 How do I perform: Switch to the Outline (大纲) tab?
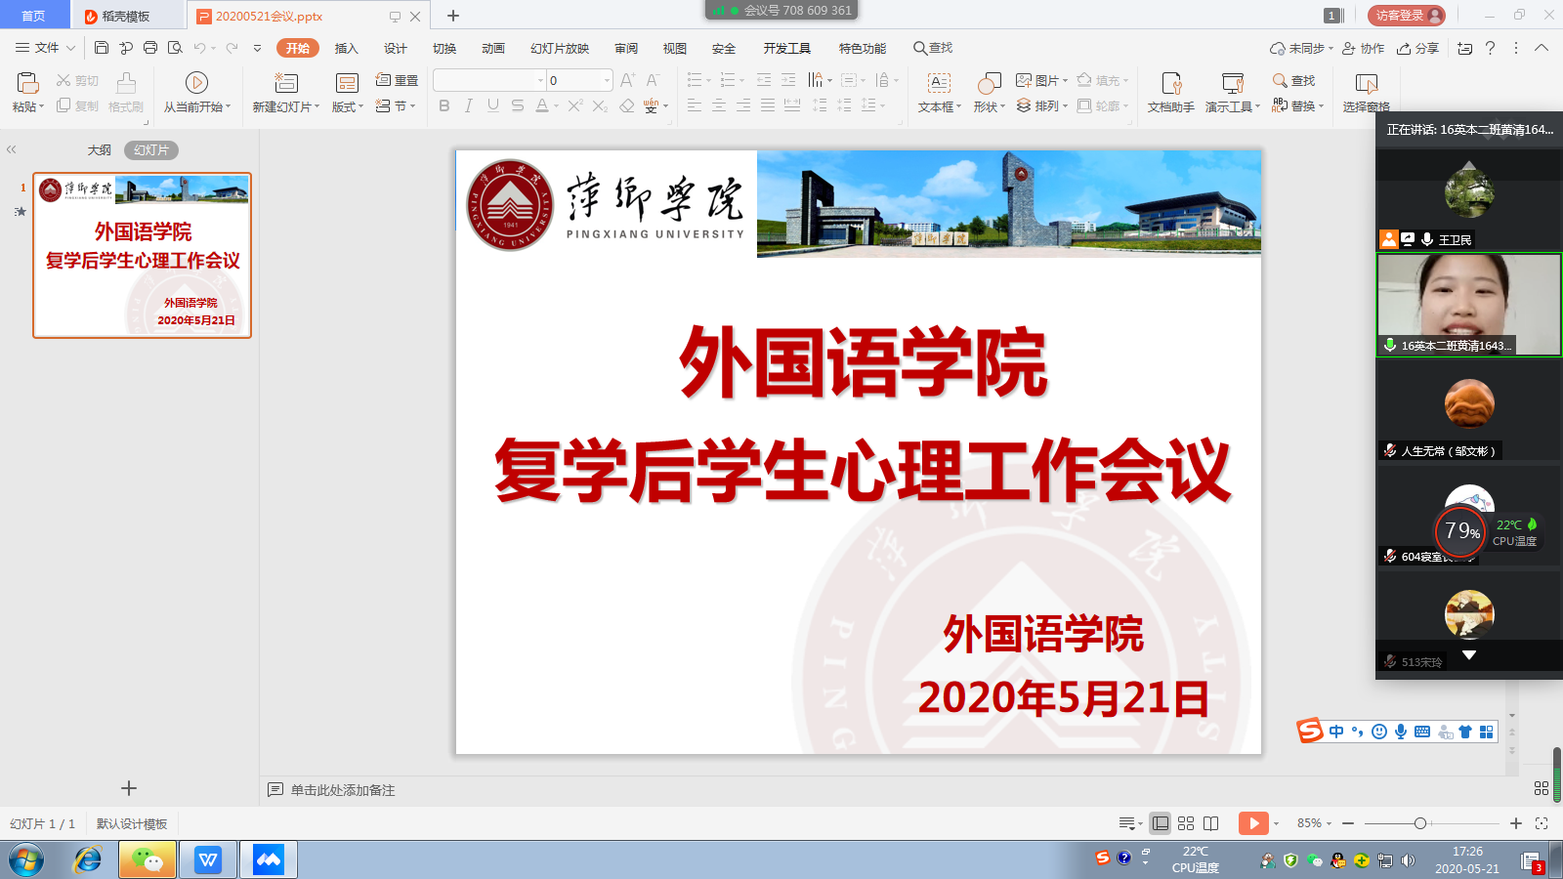(99, 150)
